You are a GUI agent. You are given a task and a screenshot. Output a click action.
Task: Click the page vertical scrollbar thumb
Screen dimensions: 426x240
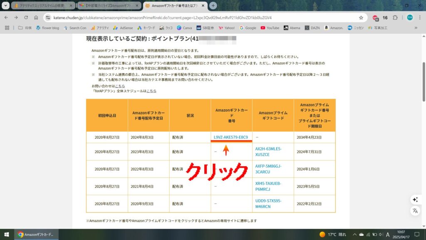pyautogui.click(x=424, y=82)
